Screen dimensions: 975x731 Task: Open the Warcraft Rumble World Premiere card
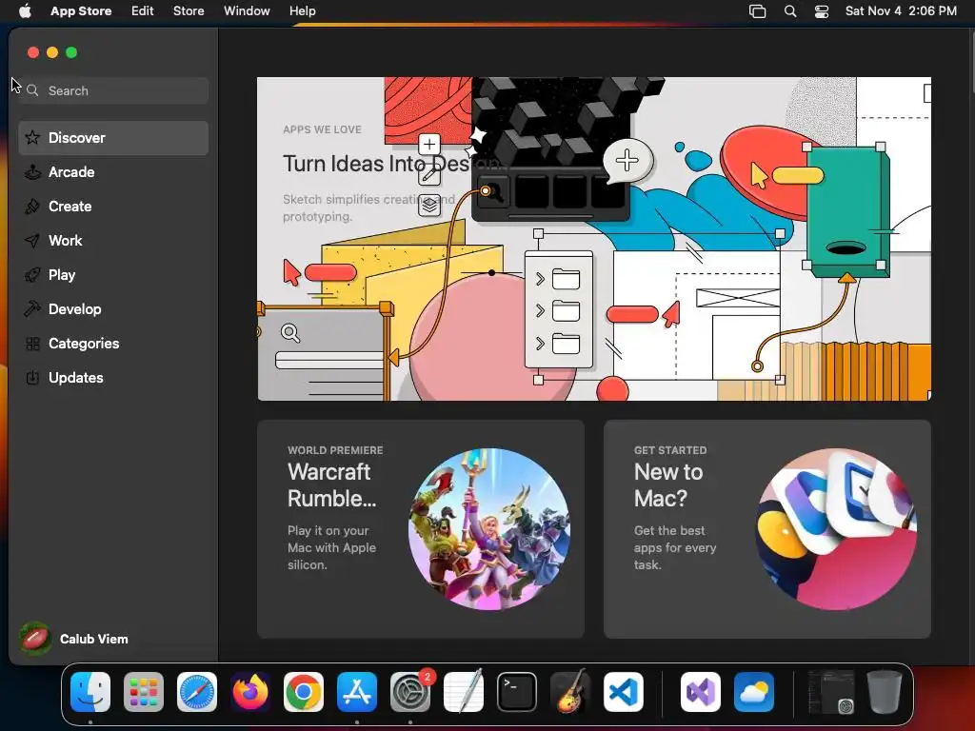click(420, 529)
